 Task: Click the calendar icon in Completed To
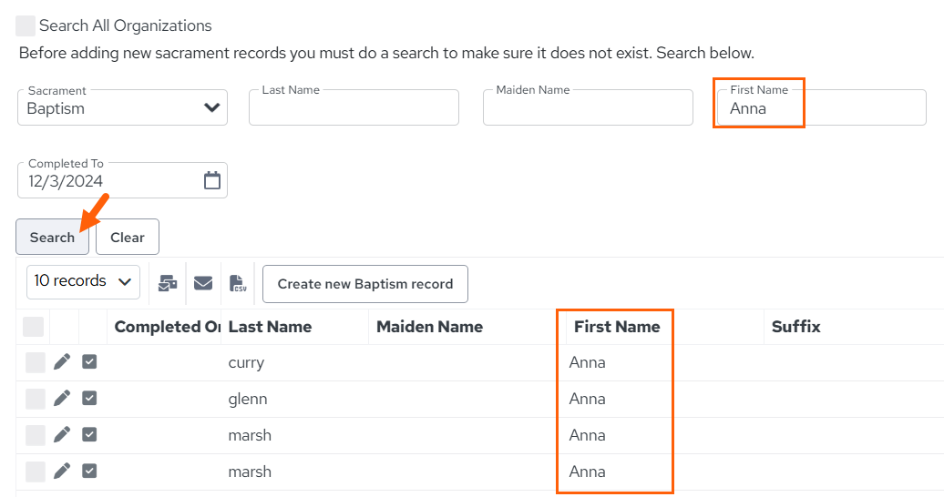212,180
